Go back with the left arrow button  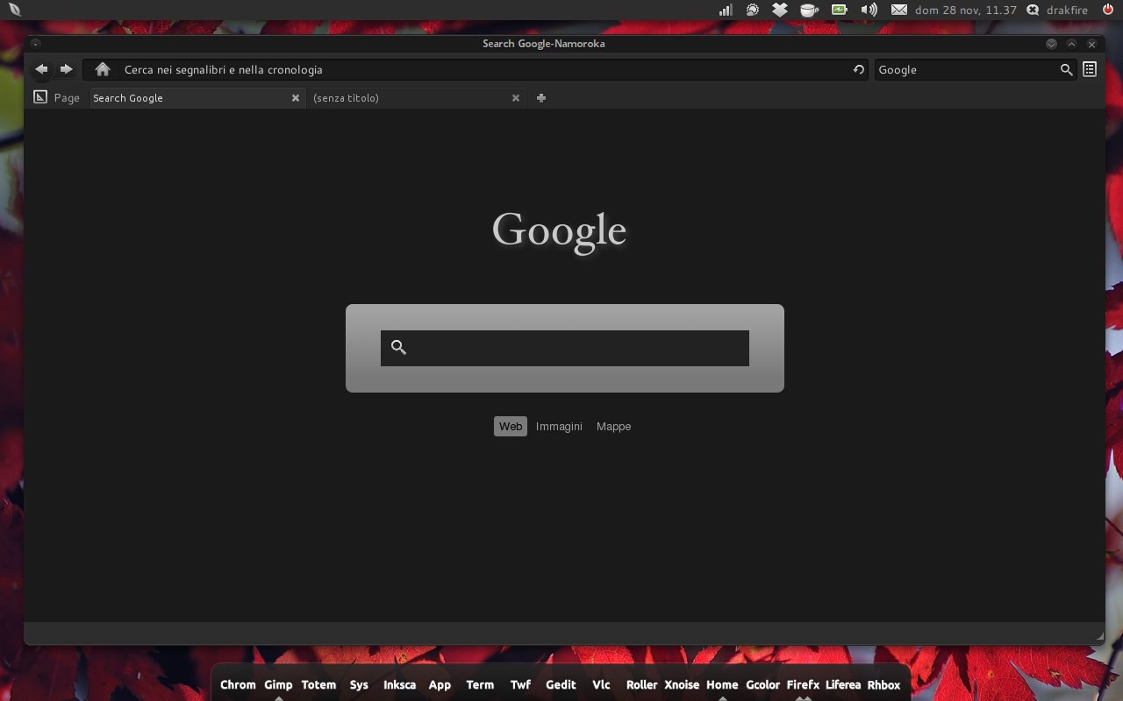(x=41, y=69)
